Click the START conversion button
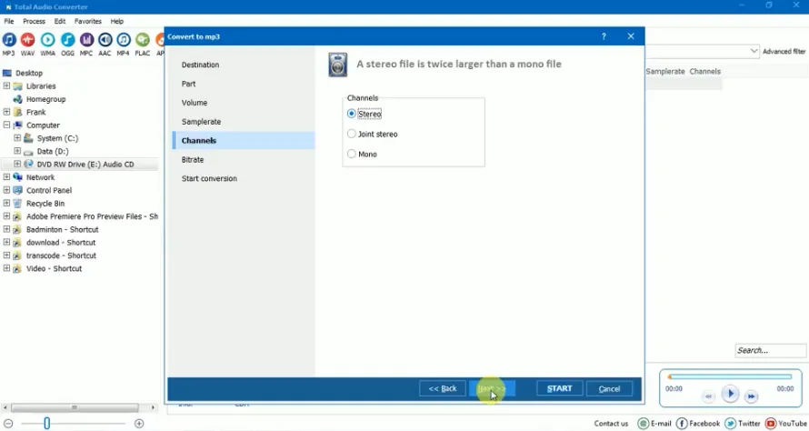The height and width of the screenshot is (431, 809). click(x=559, y=389)
